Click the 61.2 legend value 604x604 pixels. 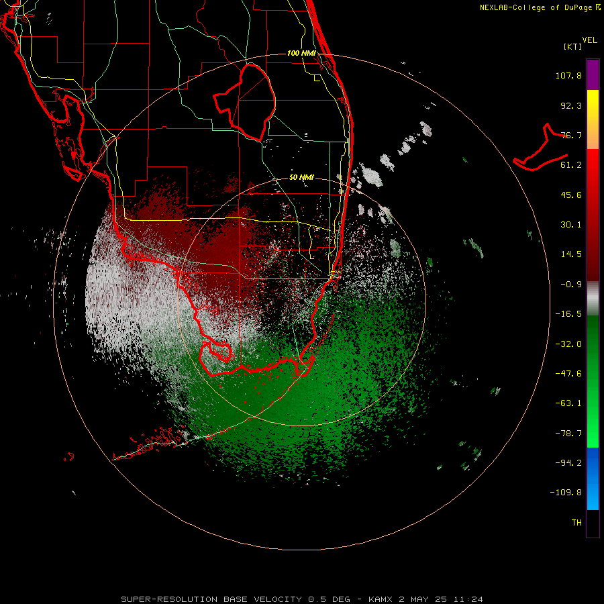point(571,165)
